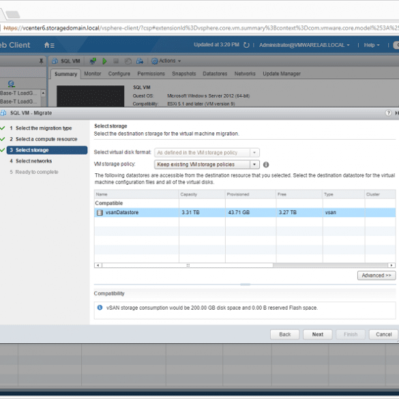Sort datastores by Type column
Image resolution: width=399 pixels, height=399 pixels.
tap(344, 194)
